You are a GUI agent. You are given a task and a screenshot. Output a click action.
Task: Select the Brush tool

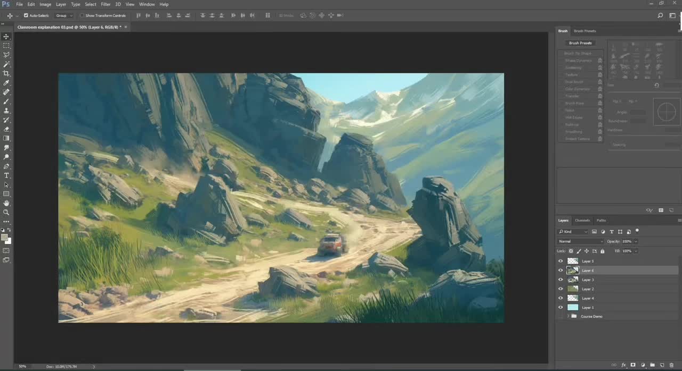pyautogui.click(x=6, y=101)
